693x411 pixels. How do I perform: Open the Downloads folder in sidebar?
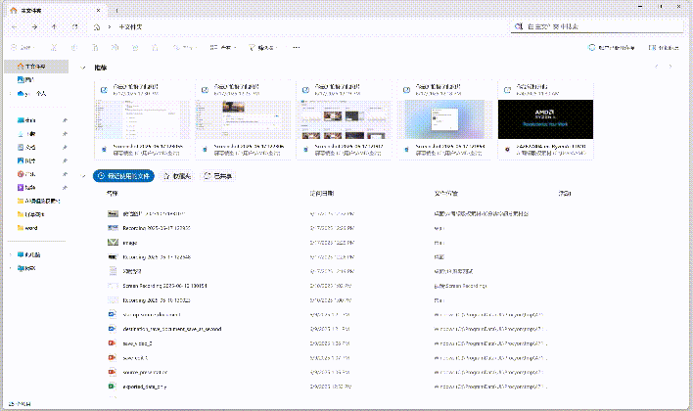click(30, 133)
